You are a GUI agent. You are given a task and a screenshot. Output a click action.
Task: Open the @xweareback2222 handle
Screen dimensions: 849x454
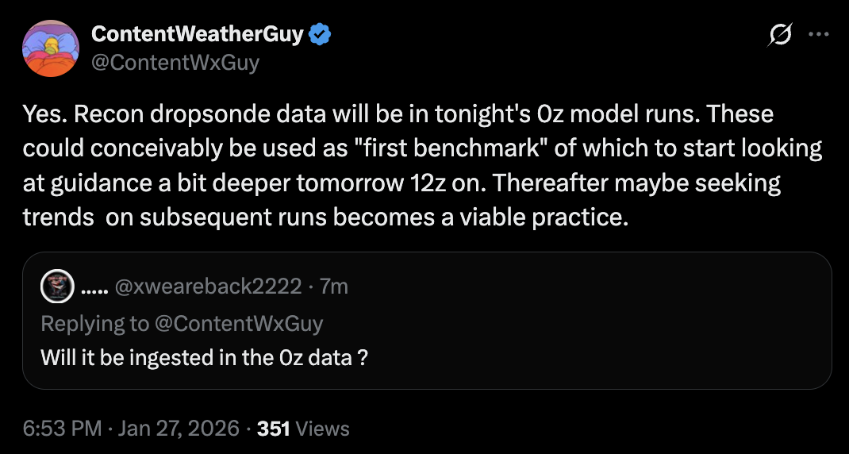tap(209, 287)
